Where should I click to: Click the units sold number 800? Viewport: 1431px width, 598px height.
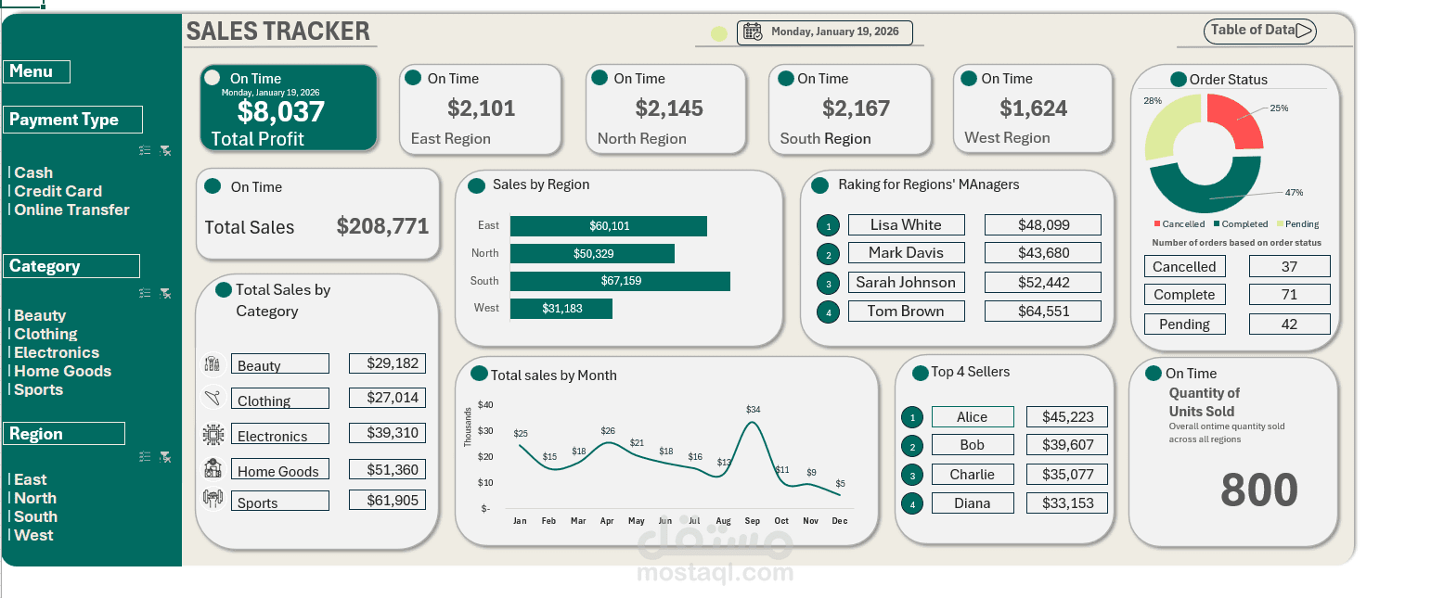click(1258, 490)
